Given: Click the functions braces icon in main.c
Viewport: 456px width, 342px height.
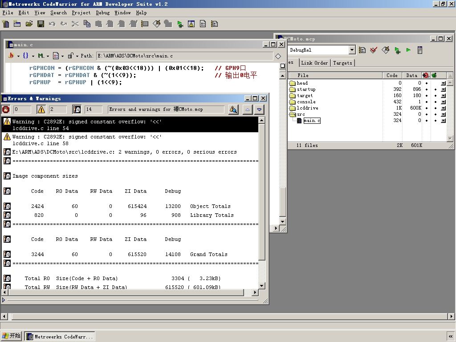Looking at the screenshot, I should [x=25, y=56].
